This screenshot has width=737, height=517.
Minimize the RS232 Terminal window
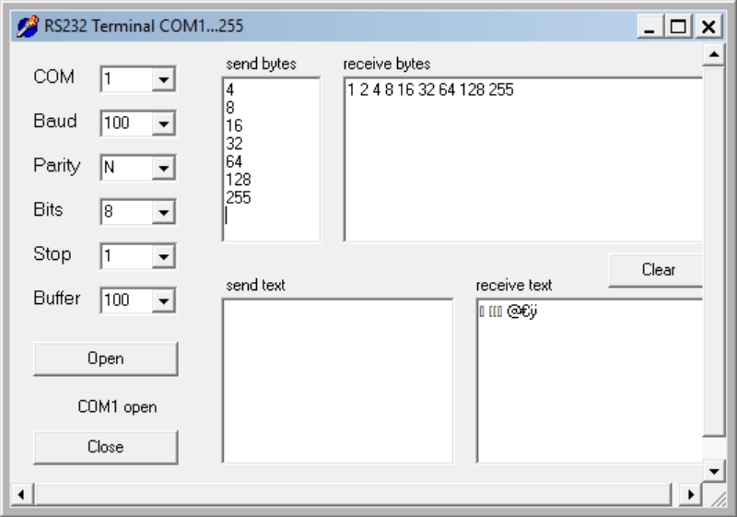coord(656,27)
